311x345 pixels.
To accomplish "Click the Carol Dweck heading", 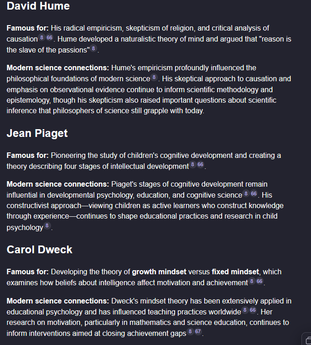I will coord(39,250).
